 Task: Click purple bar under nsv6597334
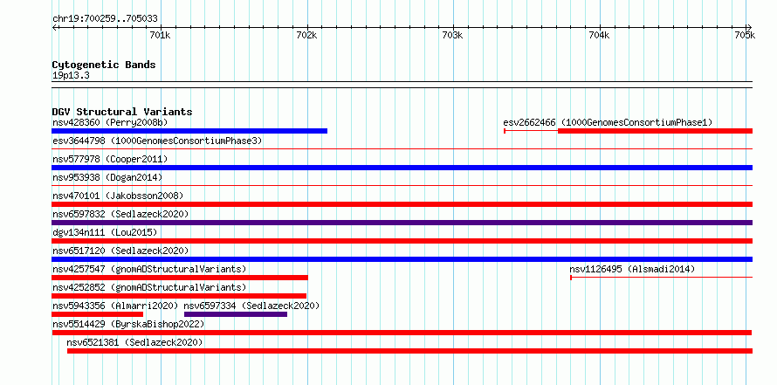pyautogui.click(x=236, y=314)
